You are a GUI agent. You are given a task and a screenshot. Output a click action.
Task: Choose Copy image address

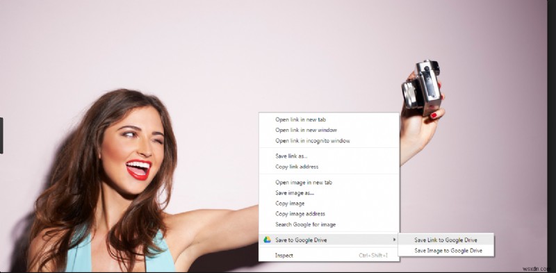coord(329,214)
